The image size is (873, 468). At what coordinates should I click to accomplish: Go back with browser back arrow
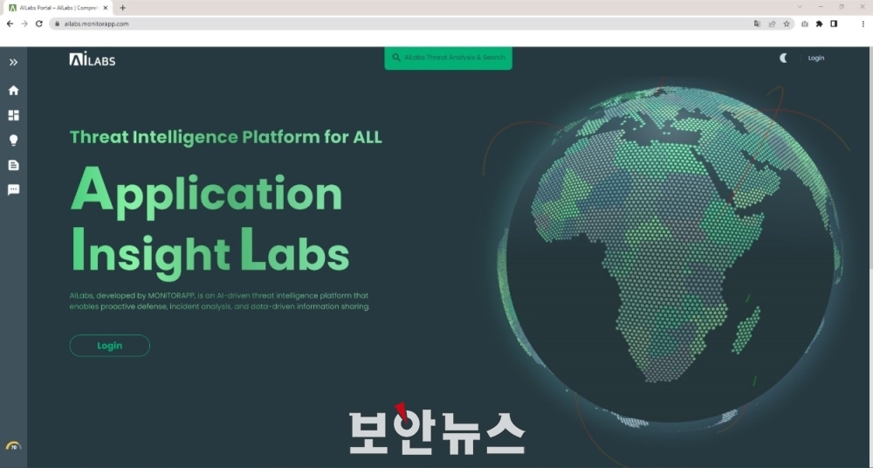(10, 24)
